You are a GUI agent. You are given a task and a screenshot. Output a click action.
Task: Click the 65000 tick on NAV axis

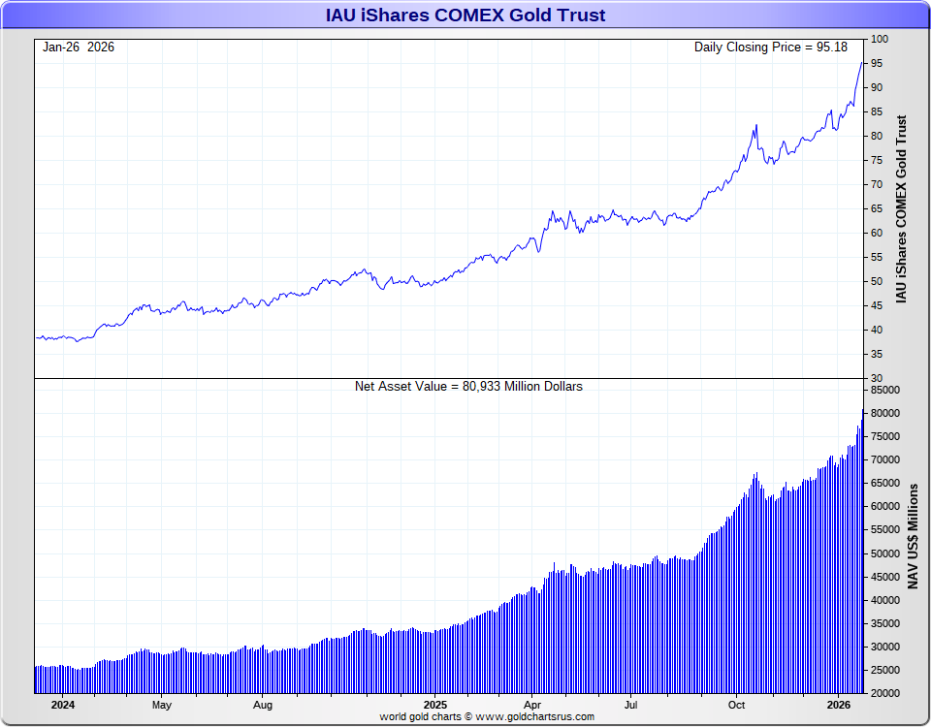point(885,483)
